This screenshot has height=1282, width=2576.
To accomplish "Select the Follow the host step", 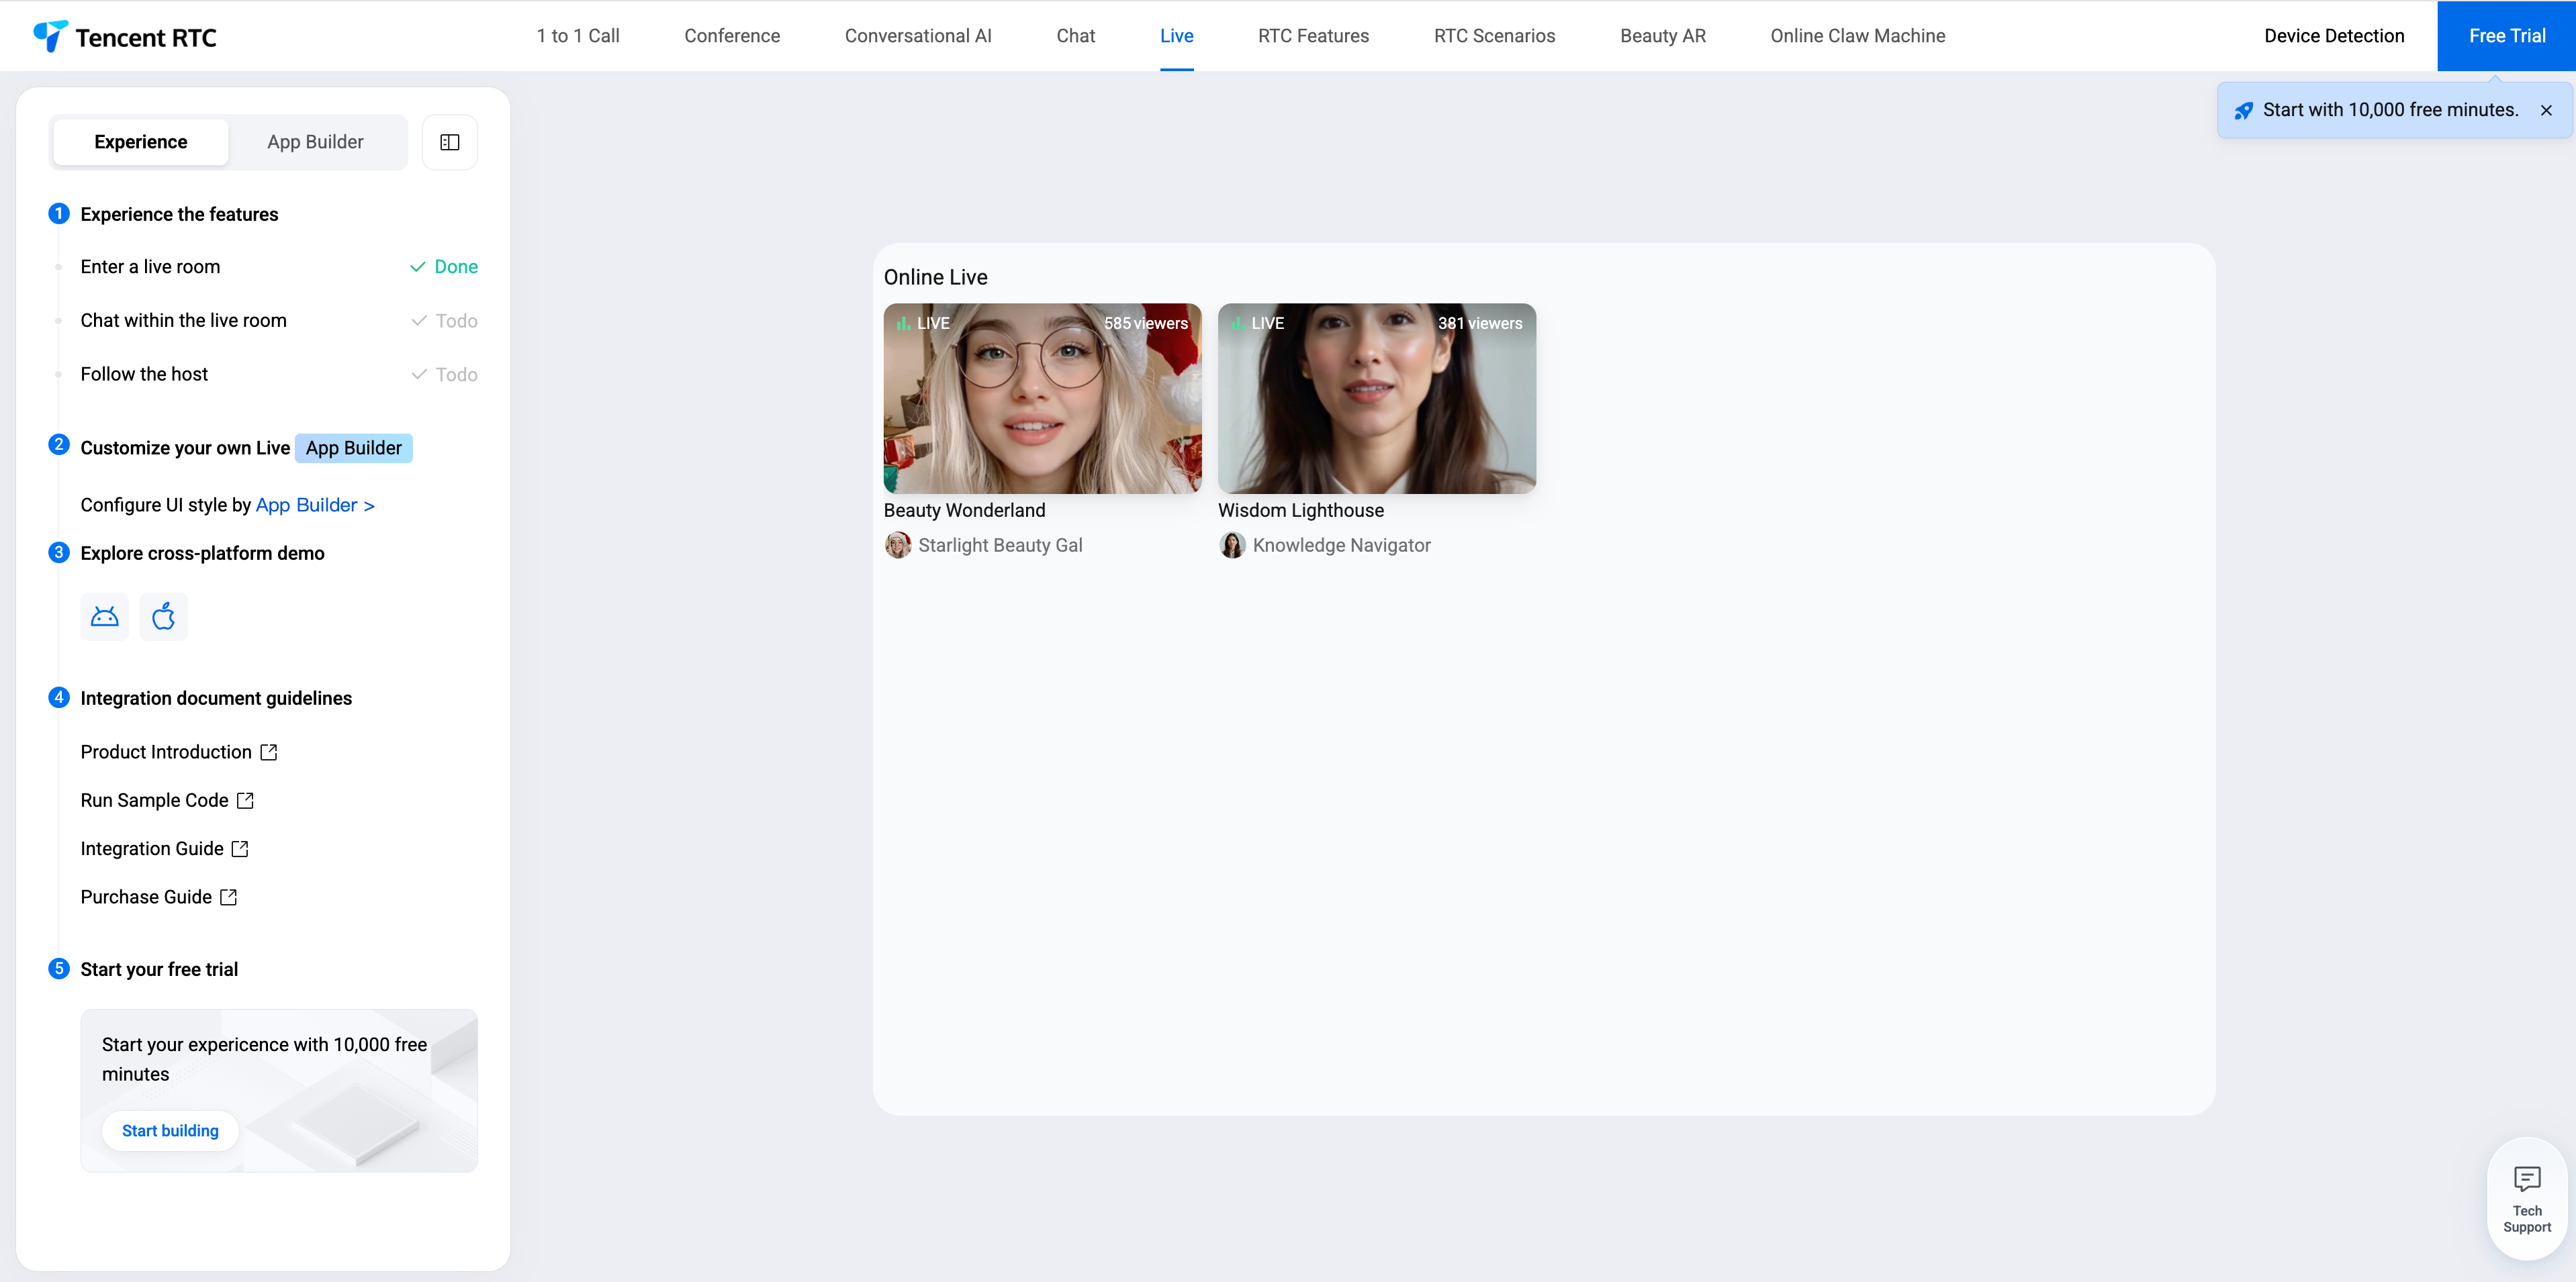I will tap(144, 375).
